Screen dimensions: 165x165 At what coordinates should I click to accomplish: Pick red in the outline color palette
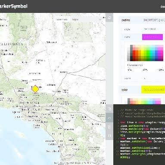[134, 53]
